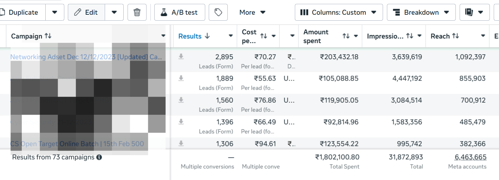Click the tag label icon

(x=218, y=12)
